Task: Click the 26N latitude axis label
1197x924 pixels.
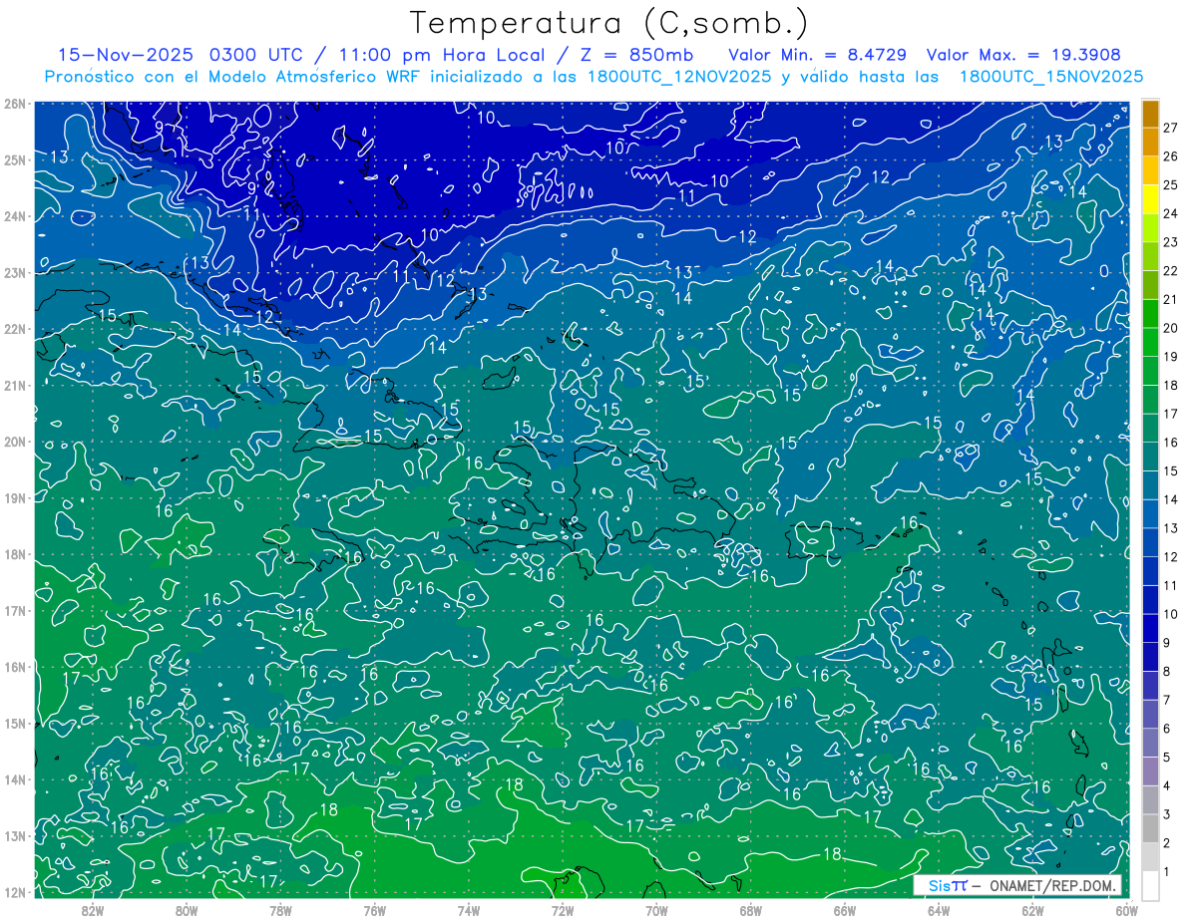Action: 14,104
